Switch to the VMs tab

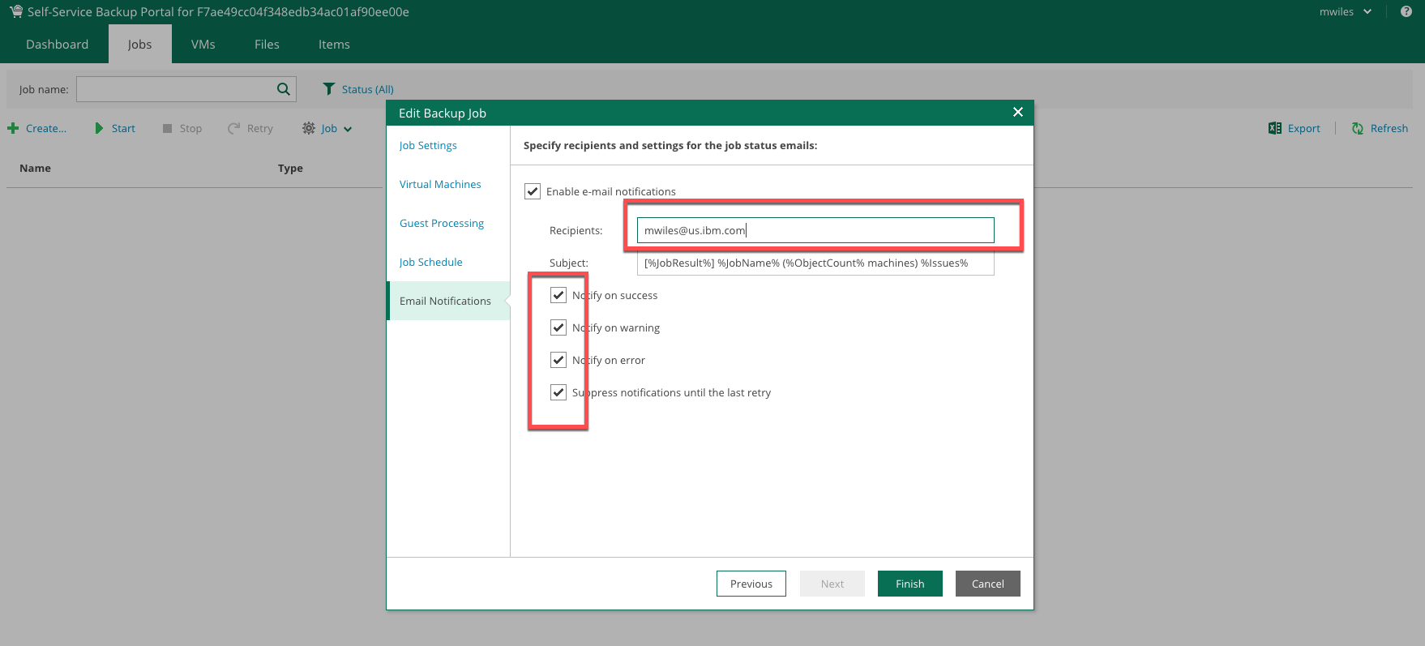pyautogui.click(x=203, y=45)
